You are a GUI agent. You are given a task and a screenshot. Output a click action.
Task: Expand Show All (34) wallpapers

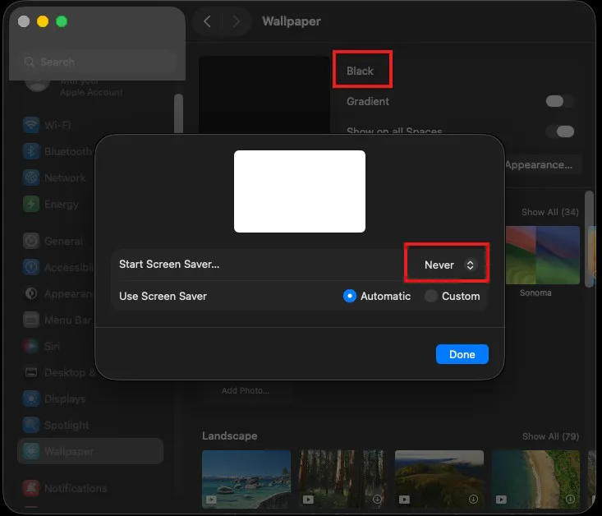coord(550,212)
